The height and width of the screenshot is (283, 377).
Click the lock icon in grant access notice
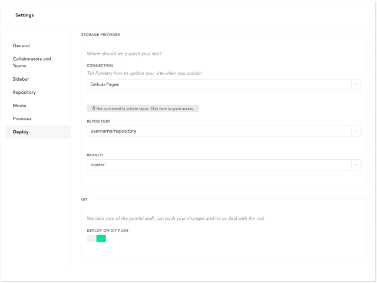pos(94,108)
